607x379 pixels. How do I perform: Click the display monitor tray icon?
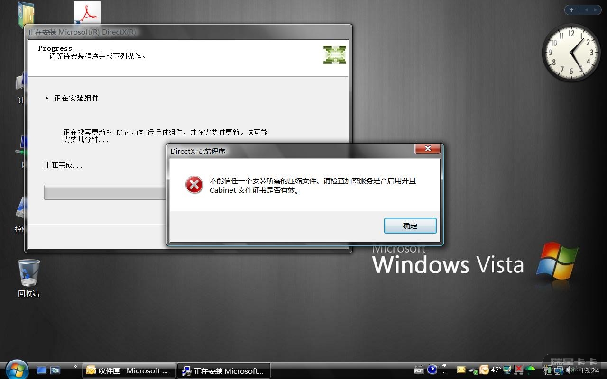pos(507,370)
